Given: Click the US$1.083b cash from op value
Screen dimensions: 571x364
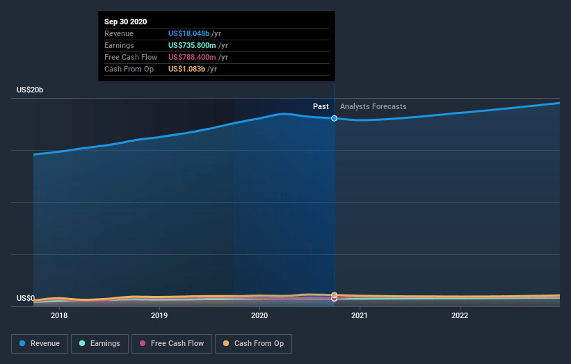Looking at the screenshot, I should pos(186,69).
